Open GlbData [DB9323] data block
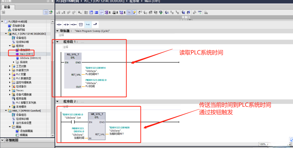The width and height of the screenshot is (293, 148). (x=30, y=58)
